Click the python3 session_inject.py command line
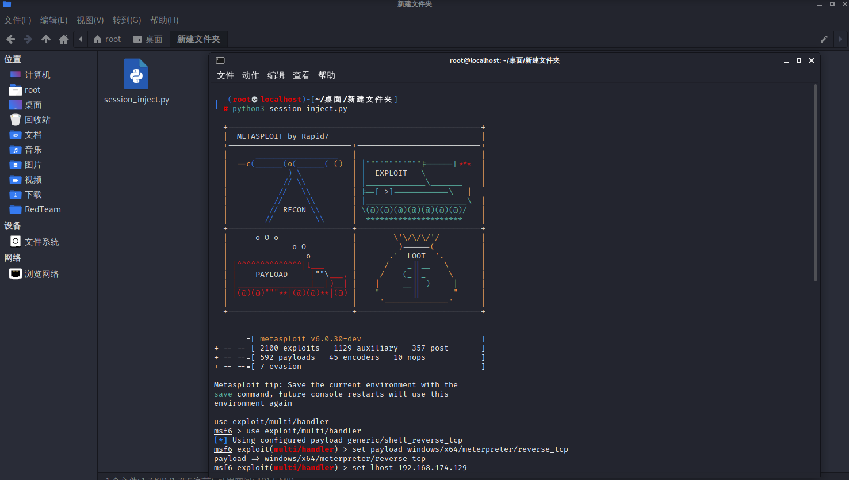 coord(290,109)
